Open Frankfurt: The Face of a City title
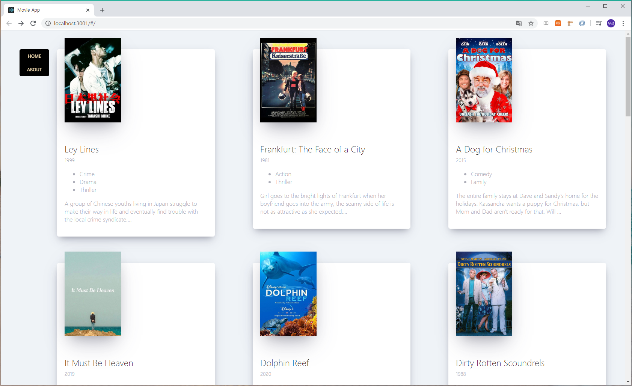 [x=312, y=149]
